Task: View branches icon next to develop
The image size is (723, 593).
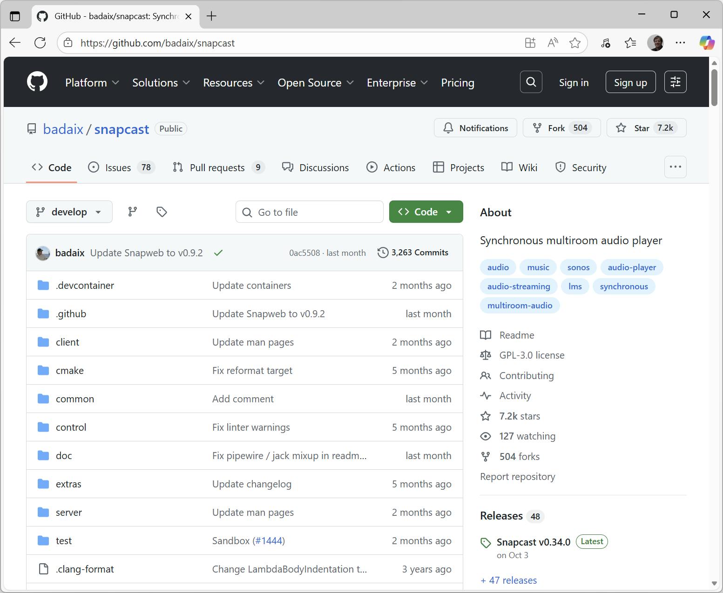Action: pos(133,212)
